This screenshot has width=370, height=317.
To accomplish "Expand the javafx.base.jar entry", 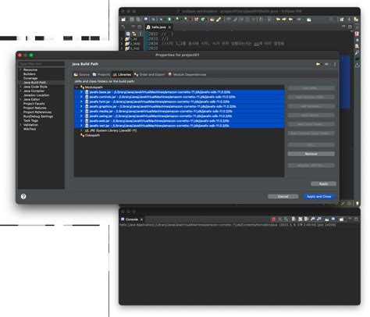I will [81, 92].
